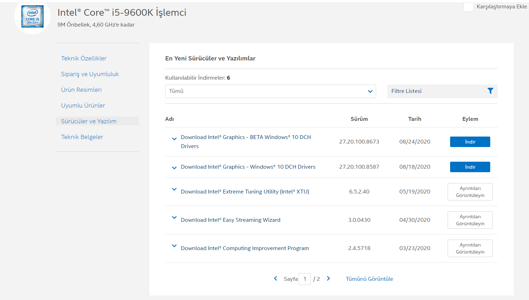
Task: Click date 08/24/2020 cell
Action: (415, 142)
